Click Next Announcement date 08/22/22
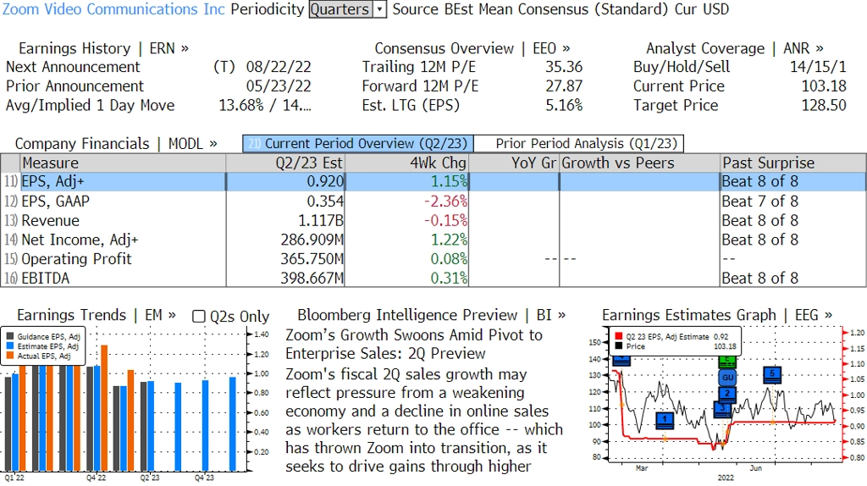This screenshot has width=867, height=486. tap(279, 67)
